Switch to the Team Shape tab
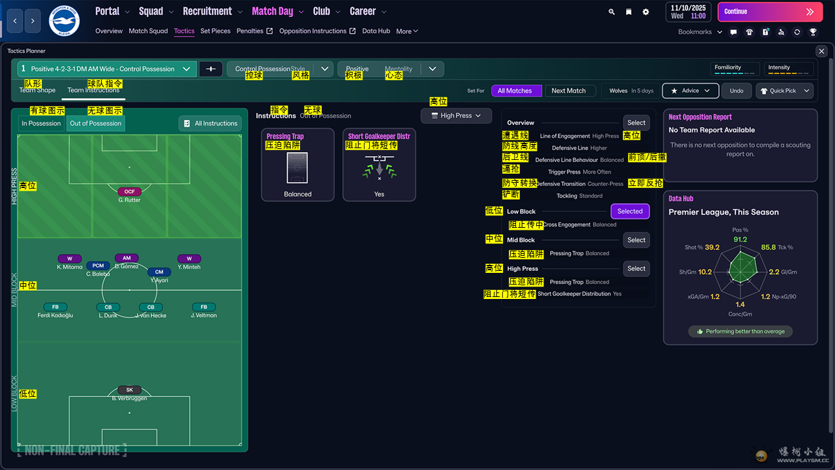Image resolution: width=835 pixels, height=470 pixels. point(37,91)
